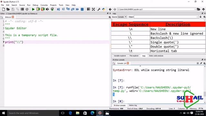Close the Console 1/A tab
Viewport: 206px width, 116px height.
128,63
